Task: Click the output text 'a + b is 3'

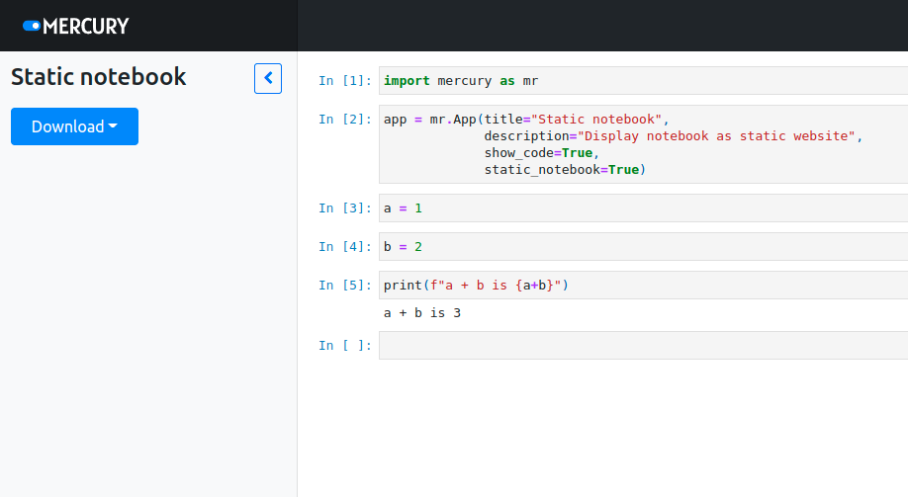Action: tap(422, 313)
